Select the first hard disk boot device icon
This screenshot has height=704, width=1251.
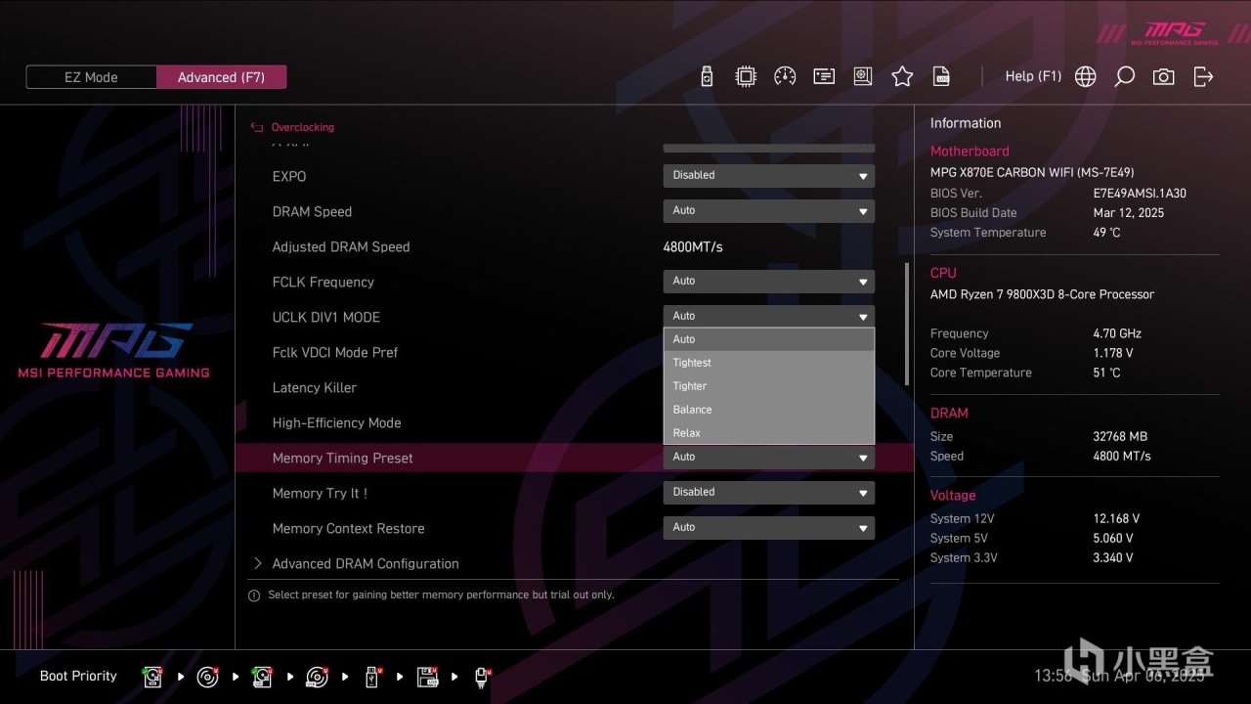tap(152, 677)
